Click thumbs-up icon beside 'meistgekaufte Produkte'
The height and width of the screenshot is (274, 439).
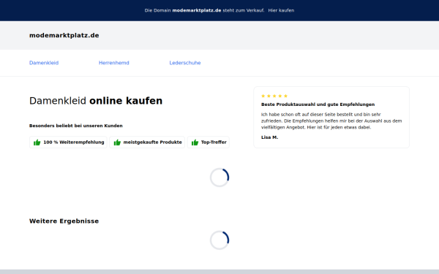pos(117,142)
